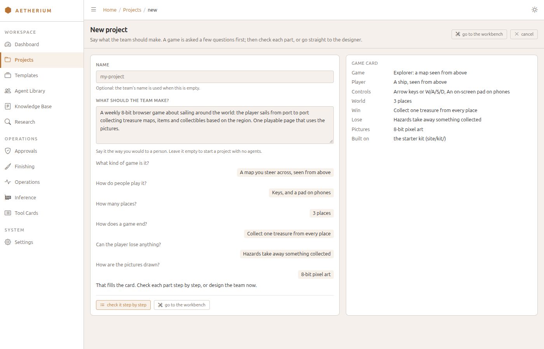544x349 pixels.
Task: Open Approvals via its shield icon
Action: 8,151
